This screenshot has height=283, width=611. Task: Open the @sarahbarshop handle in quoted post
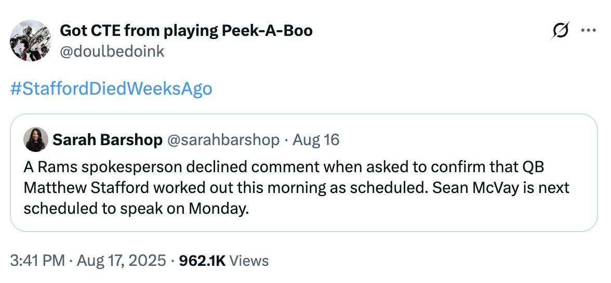coord(223,139)
